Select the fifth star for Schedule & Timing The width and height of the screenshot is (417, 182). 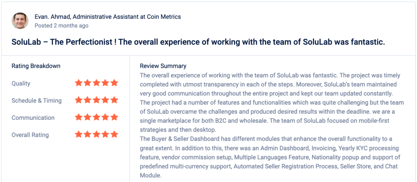[114, 100]
